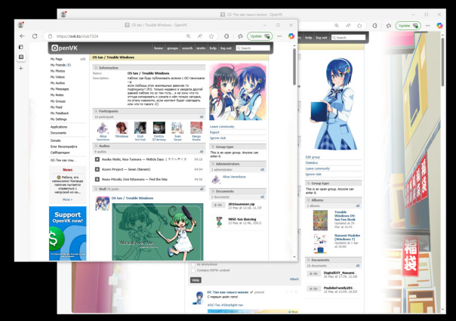Play Azure Project — Seven (Nanami)
Screen dimensions: 456x321
97,169
